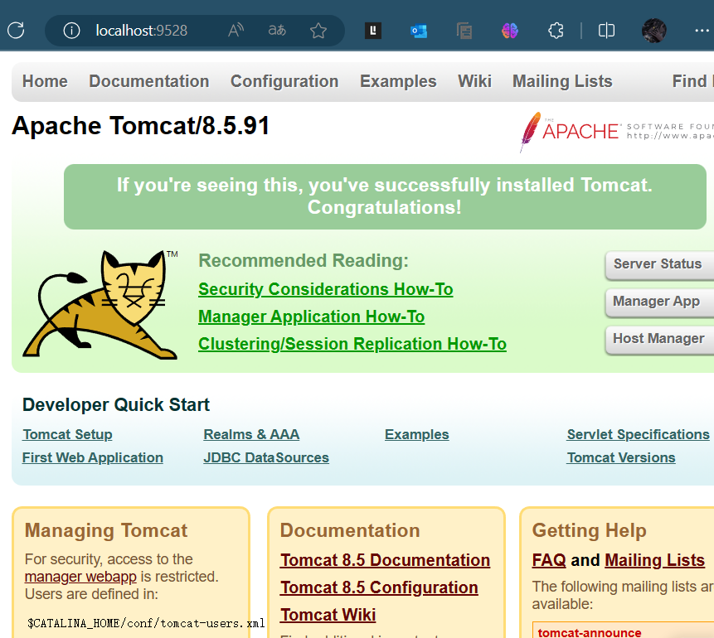This screenshot has width=714, height=638.
Task: Open Clustering/Session Replication How-To link
Action: [352, 344]
